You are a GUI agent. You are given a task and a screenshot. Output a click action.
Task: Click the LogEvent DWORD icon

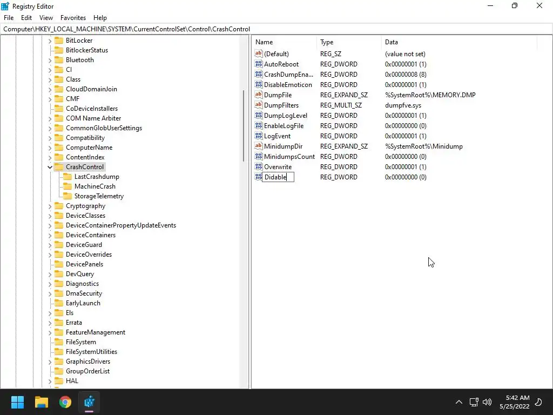pos(259,136)
